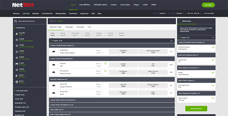This screenshot has width=228, height=116.
Task: Open the Wettgestalter link
Action: tap(61, 13)
